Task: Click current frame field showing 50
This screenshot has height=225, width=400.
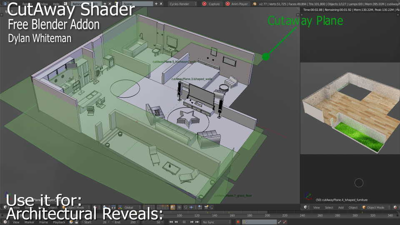Action: coord(153,222)
